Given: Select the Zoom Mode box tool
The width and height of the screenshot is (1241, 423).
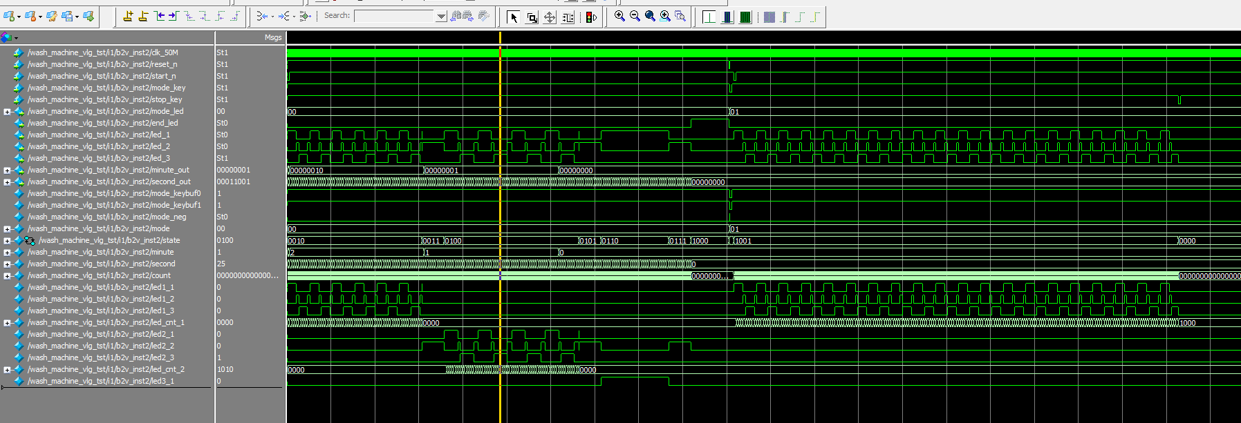Looking at the screenshot, I should pyautogui.click(x=532, y=17).
